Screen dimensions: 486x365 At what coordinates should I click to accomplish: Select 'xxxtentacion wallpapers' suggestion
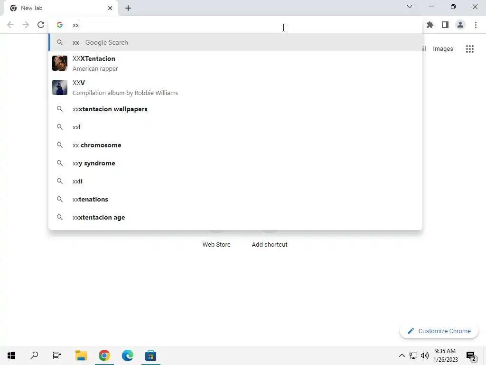coord(235,109)
